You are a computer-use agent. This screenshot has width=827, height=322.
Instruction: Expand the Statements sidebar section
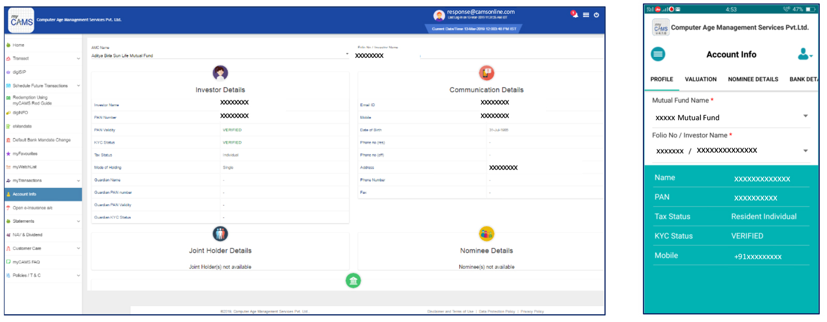point(43,221)
